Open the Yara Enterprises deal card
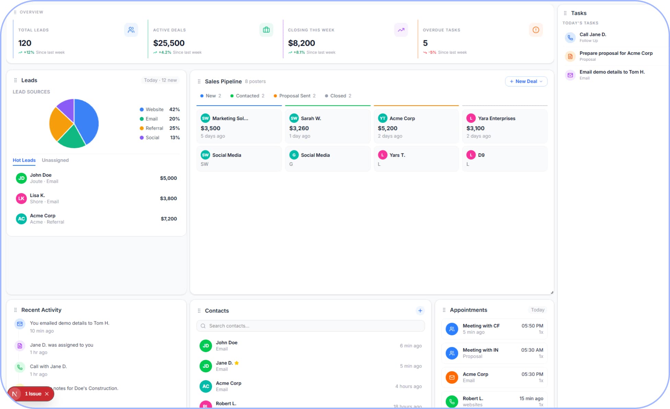This screenshot has height=409, width=670. (505, 127)
